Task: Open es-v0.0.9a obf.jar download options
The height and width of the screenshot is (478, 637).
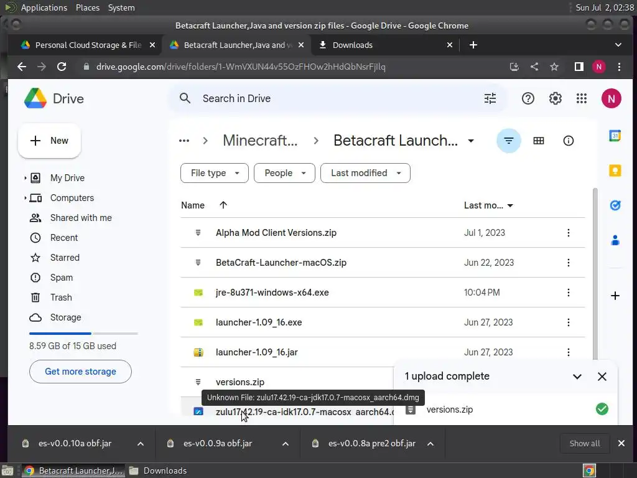Action: click(x=286, y=443)
